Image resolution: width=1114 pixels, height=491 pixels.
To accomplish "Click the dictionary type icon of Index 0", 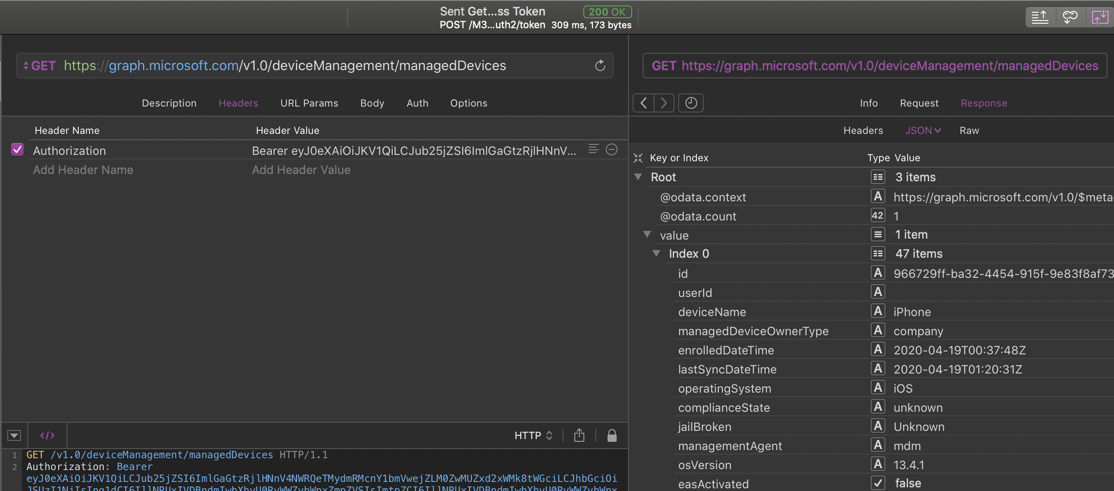I will pyautogui.click(x=878, y=254).
